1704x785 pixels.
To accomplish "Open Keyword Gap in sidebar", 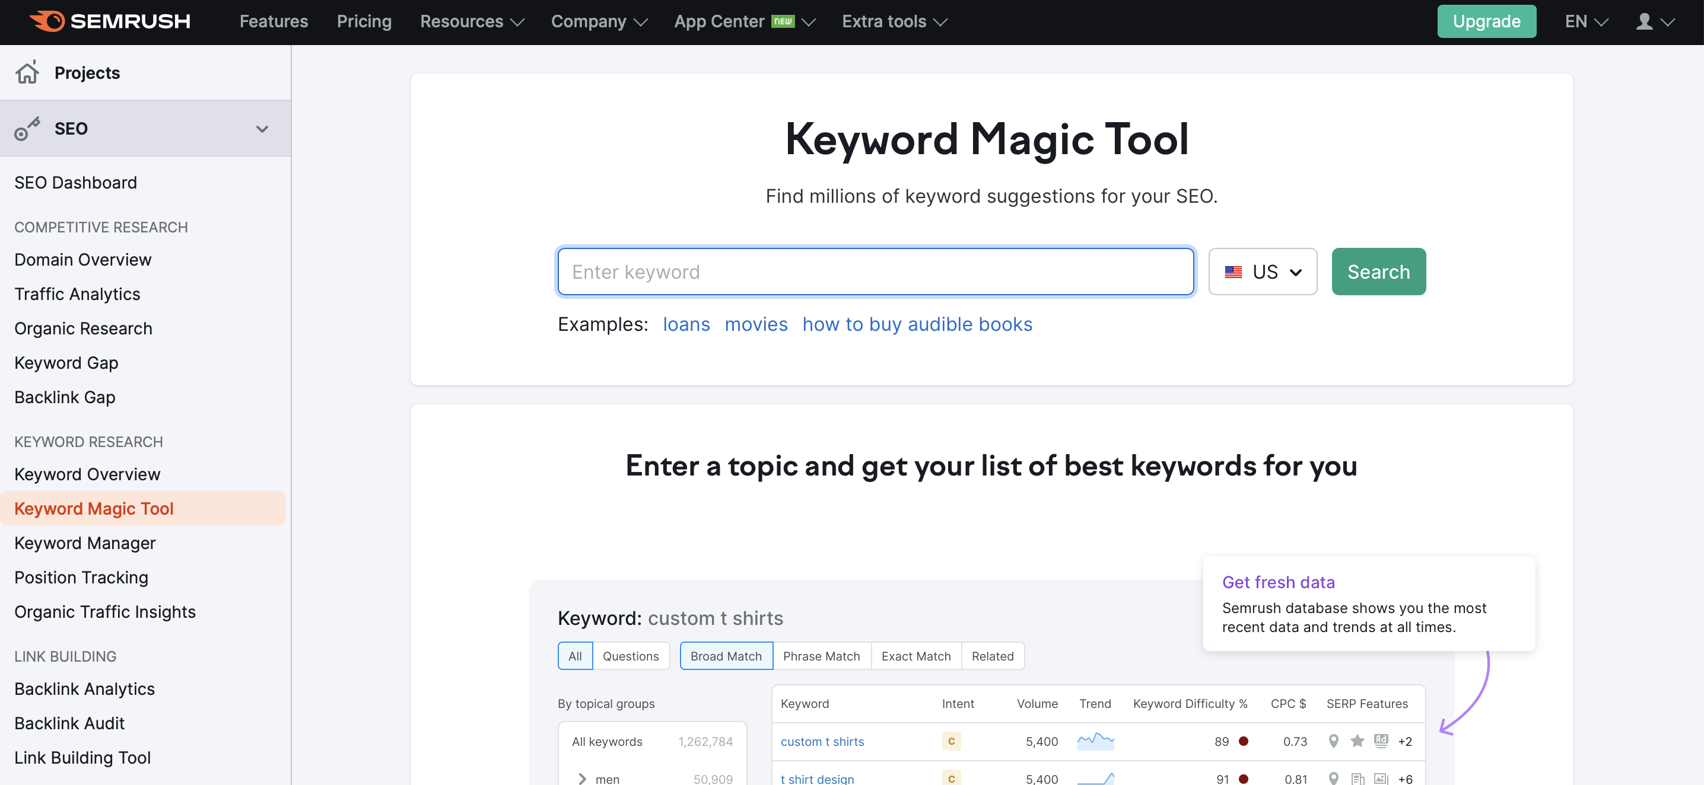I will click(x=66, y=363).
